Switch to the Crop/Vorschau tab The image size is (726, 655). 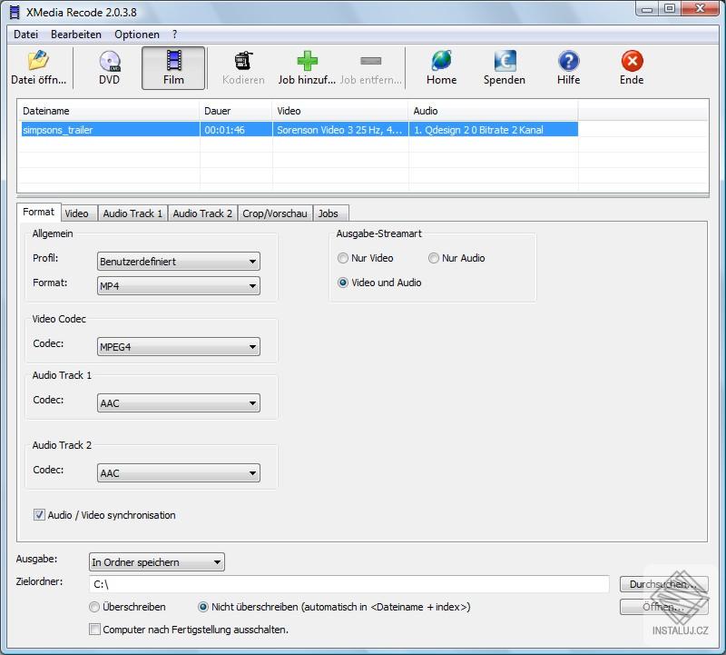point(276,213)
